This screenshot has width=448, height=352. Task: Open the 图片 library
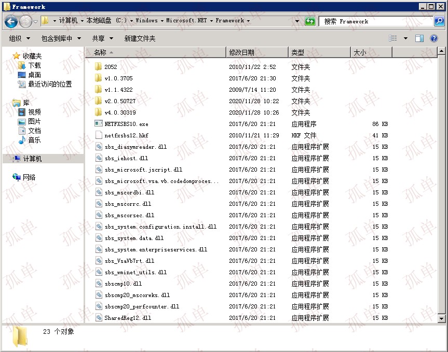pos(34,121)
